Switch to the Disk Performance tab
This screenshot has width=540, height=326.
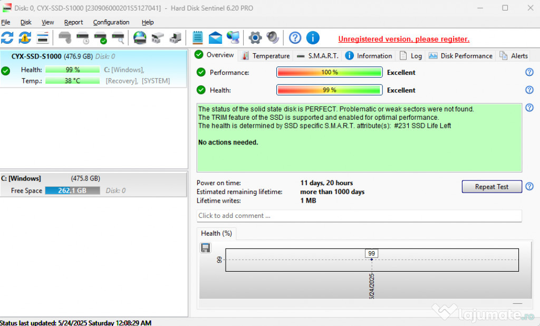[x=460, y=56]
